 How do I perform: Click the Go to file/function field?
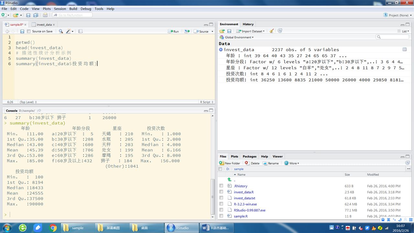point(72,15)
